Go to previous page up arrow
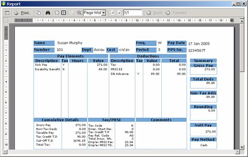The height and width of the screenshot is (157, 248). coord(113,13)
